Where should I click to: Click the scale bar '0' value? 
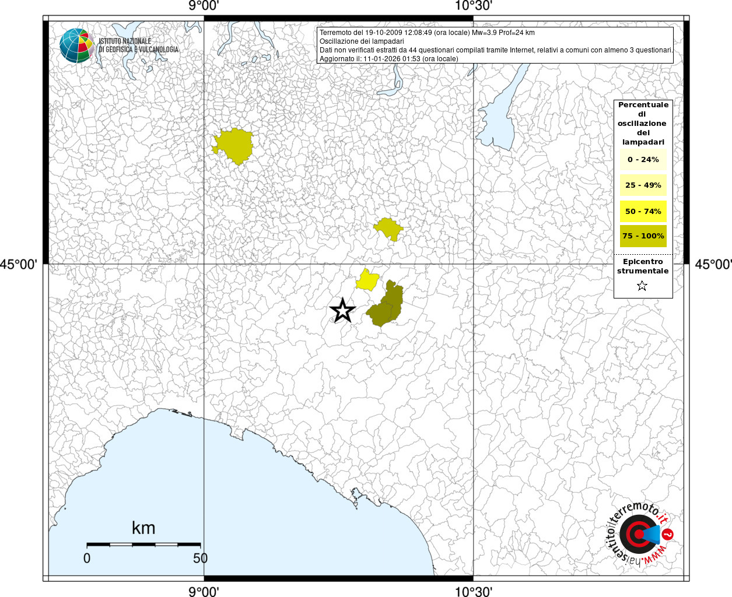click(87, 558)
